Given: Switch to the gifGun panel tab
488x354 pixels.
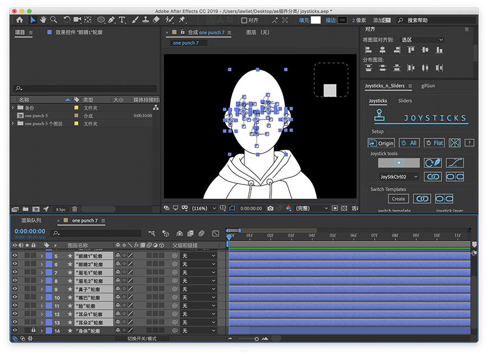Looking at the screenshot, I should 428,86.
